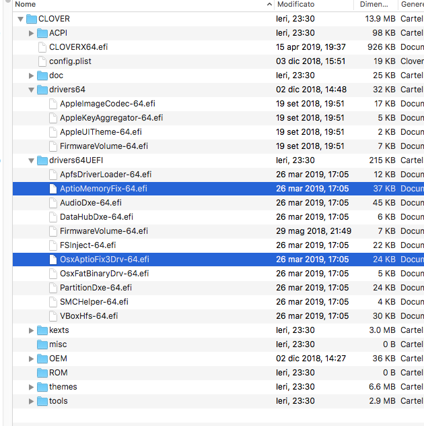Click the VBoxHfs-64.efi file icon
Image resolution: width=424 pixels, height=426 pixels.
53,316
